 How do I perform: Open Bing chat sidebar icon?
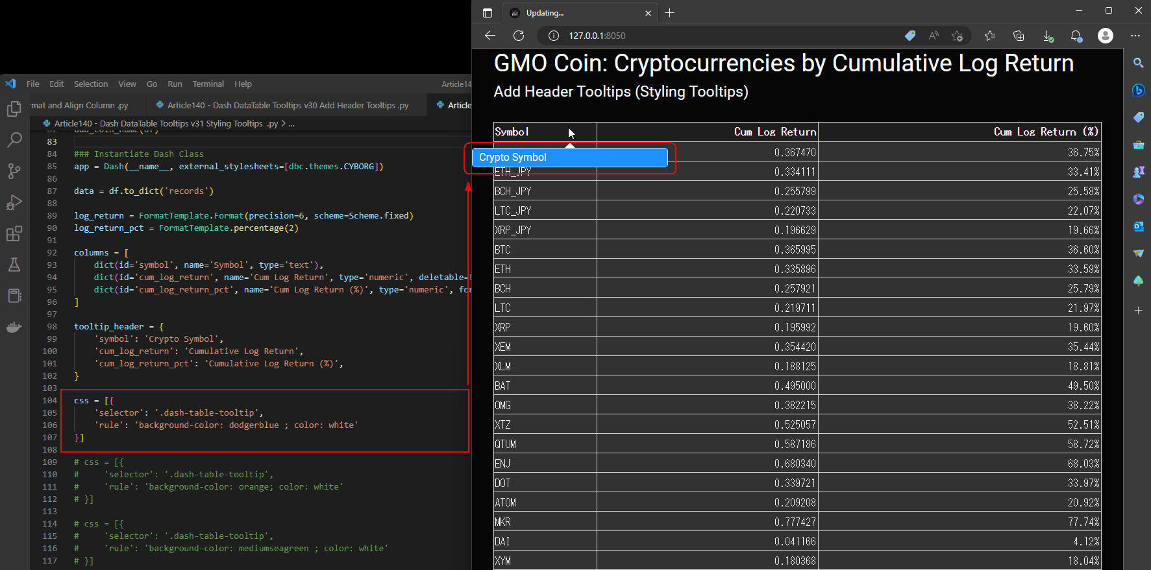pos(1138,90)
